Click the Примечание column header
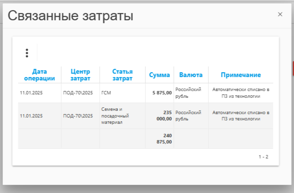 click(241, 75)
